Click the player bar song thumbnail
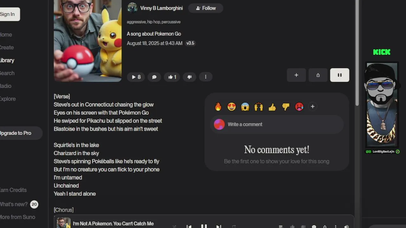This screenshot has width=406, height=228. pyautogui.click(x=63, y=223)
